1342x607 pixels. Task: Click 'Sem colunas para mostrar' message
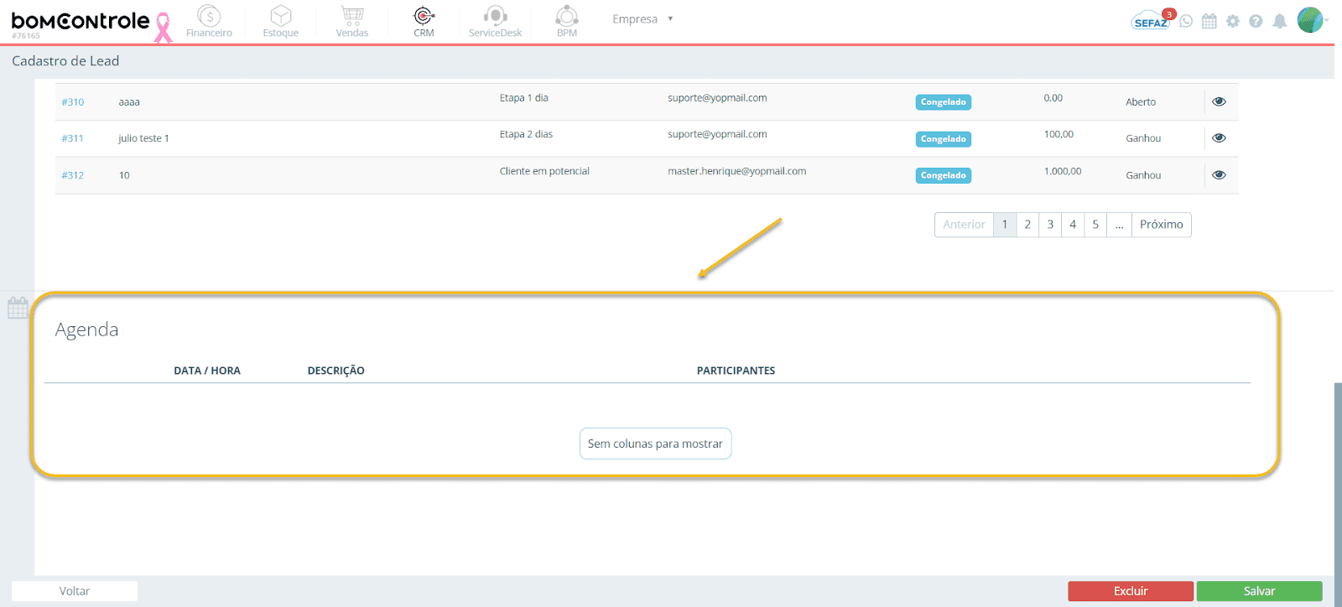(655, 444)
